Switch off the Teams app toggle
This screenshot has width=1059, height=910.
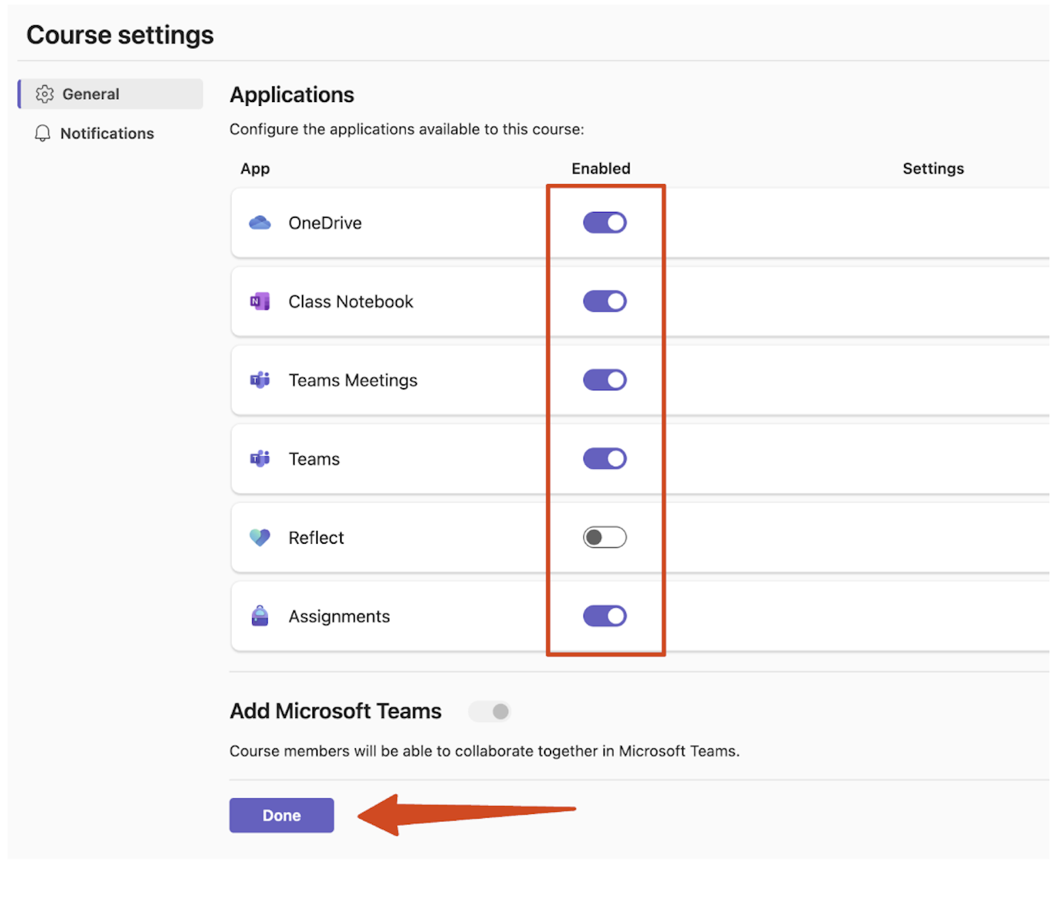click(604, 458)
